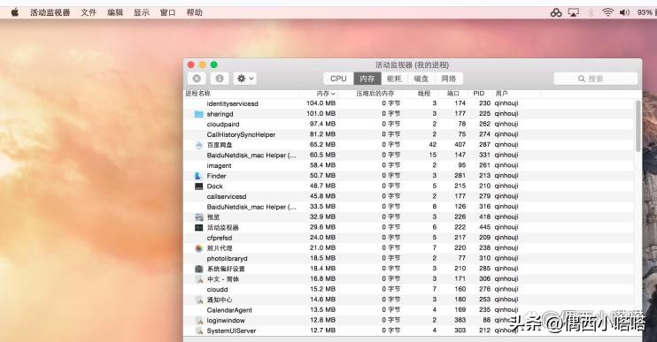Click the AirPlay display icon in menu bar
This screenshot has width=657, height=342.
[x=574, y=12]
